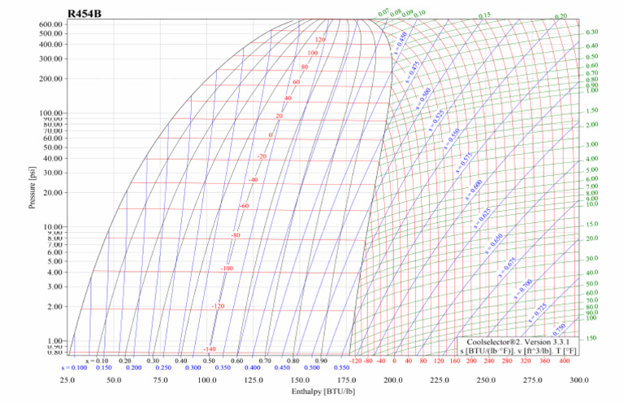This screenshot has height=403, width=624.
Task: Click the red 240 temperature label
Action: pos(488,361)
